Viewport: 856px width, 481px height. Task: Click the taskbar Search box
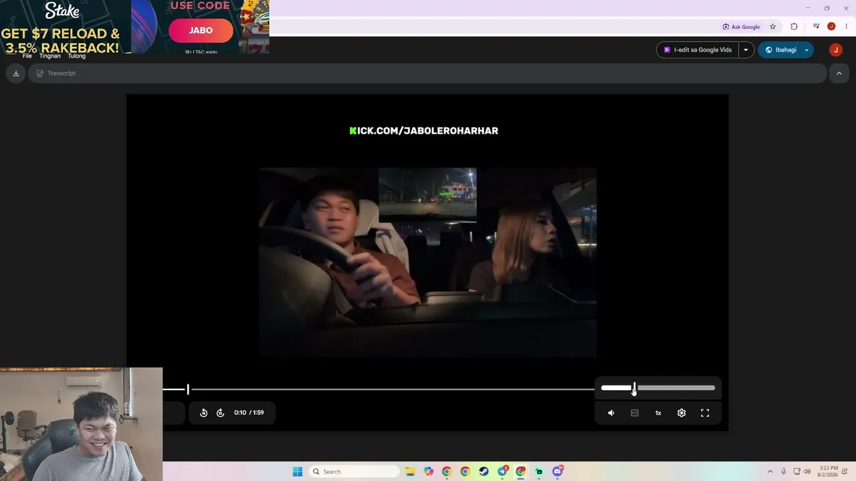coord(355,472)
